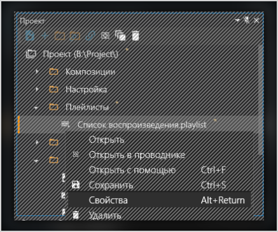The width and height of the screenshot is (278, 232).
Task: Click the trash can icon in the toolbar
Action: click(136, 36)
